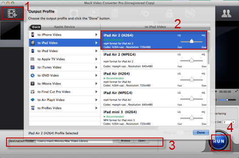
Task: Open the user accounts icon at top right
Action: [226, 13]
